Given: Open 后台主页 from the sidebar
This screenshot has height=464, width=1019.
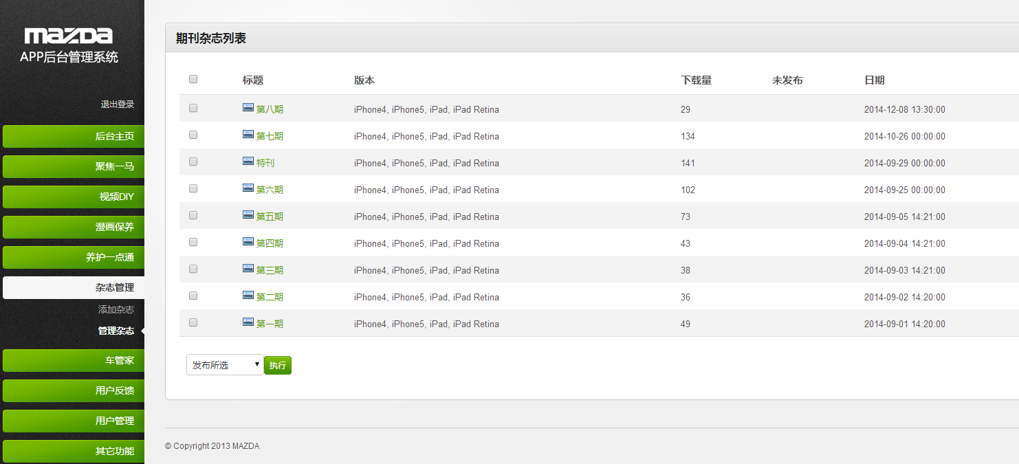Looking at the screenshot, I should tap(74, 136).
